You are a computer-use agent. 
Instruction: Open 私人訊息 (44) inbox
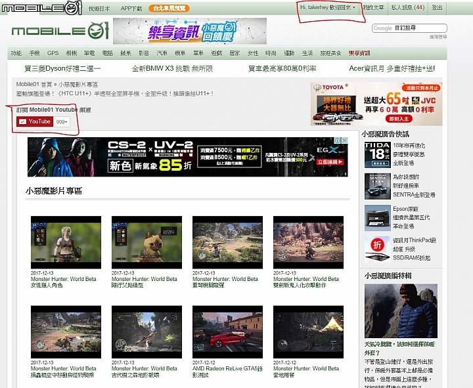407,7
